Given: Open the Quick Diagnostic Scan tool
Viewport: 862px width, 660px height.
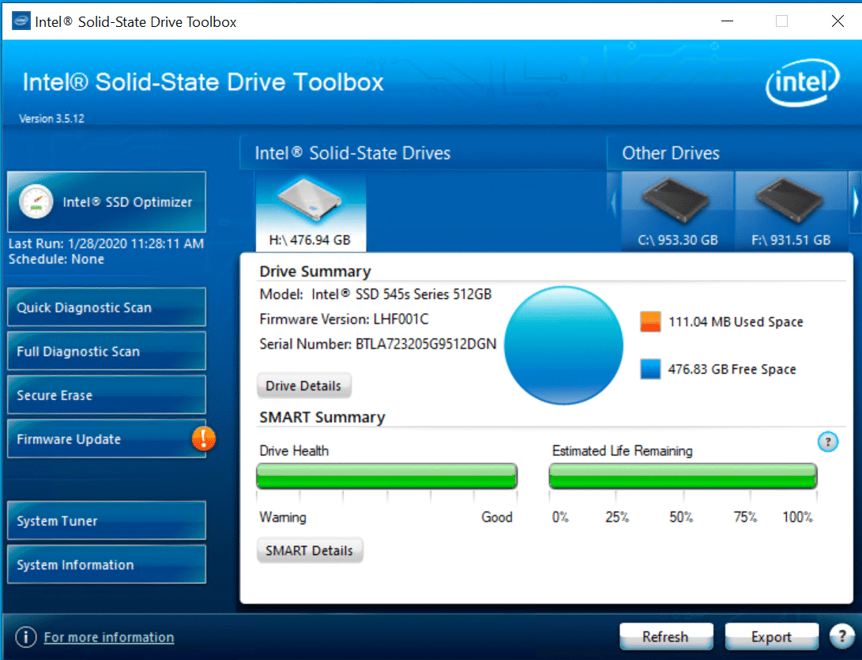Looking at the screenshot, I should click(106, 307).
